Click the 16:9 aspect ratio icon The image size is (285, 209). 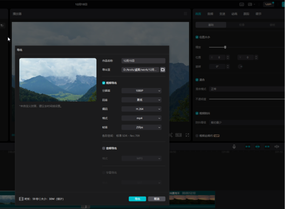(x=179, y=135)
